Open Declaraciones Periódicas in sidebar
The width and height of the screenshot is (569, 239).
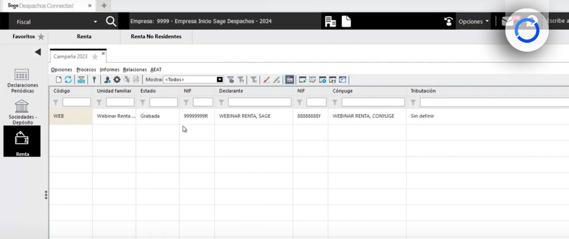[22, 80]
